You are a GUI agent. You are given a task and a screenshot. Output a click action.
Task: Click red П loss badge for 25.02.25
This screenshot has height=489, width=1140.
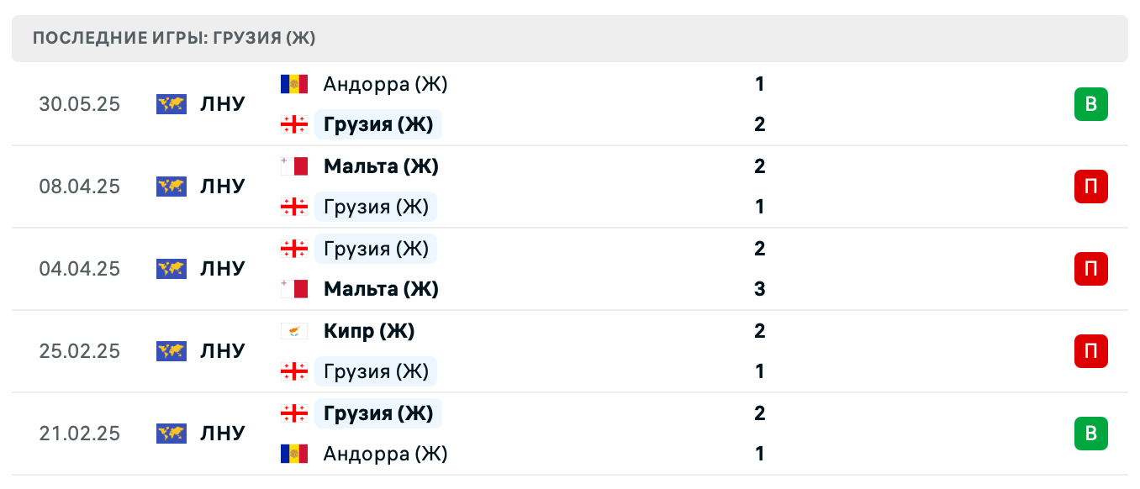coord(1090,351)
